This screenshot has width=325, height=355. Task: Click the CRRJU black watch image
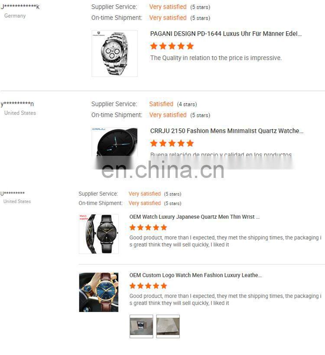coord(114,142)
